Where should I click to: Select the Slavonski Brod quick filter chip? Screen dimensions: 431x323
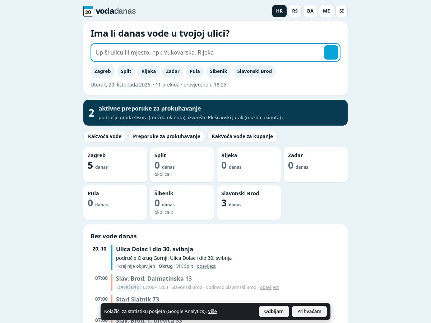point(255,71)
